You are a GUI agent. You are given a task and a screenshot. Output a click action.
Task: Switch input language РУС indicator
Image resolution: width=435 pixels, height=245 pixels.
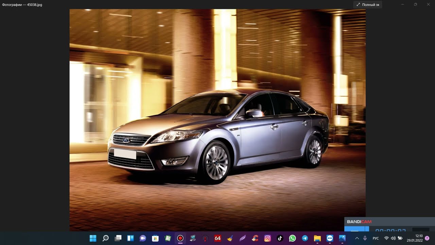tap(376, 238)
